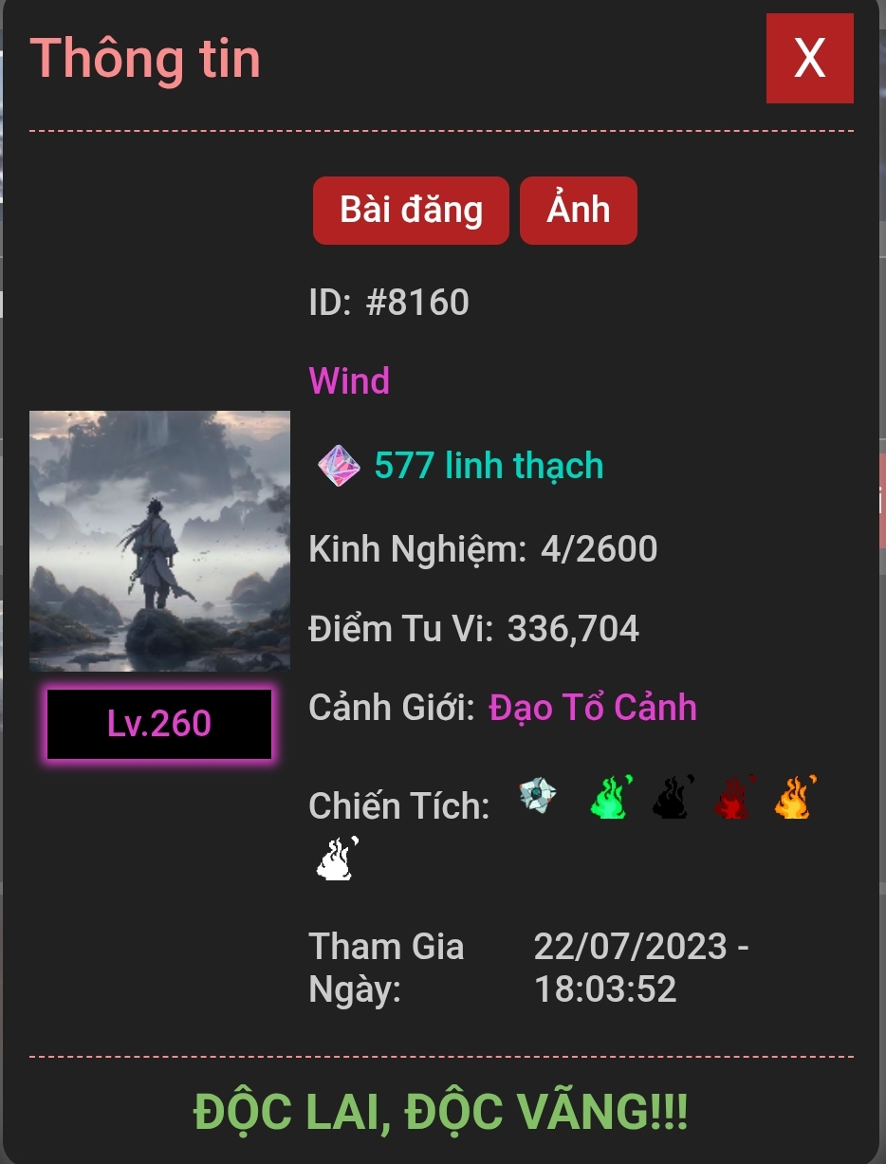The height and width of the screenshot is (1164, 886).
Task: Open the Bài đăng posts section
Action: coord(411,211)
